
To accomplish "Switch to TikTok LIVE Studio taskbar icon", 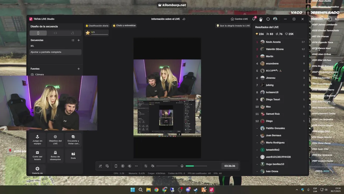I will pos(212,190).
